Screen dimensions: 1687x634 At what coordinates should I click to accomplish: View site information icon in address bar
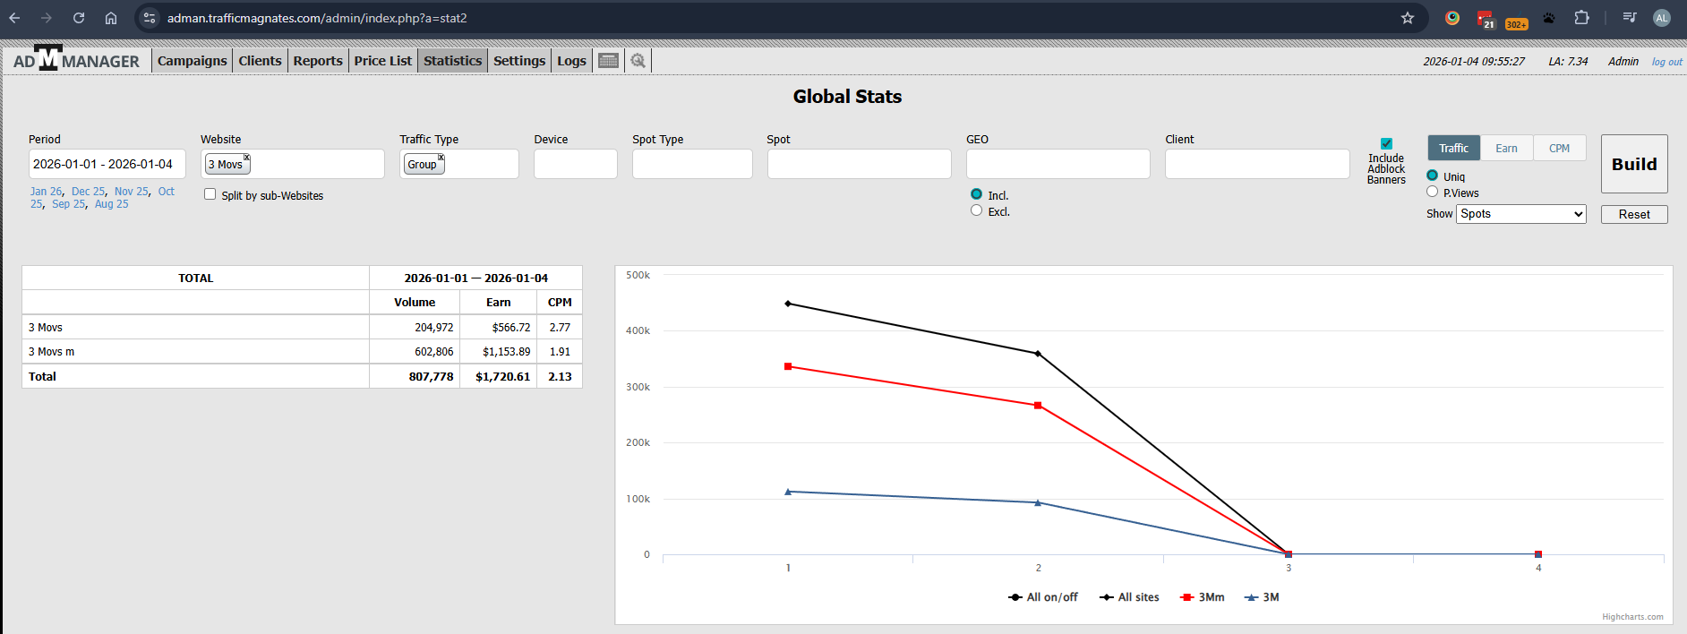click(150, 18)
